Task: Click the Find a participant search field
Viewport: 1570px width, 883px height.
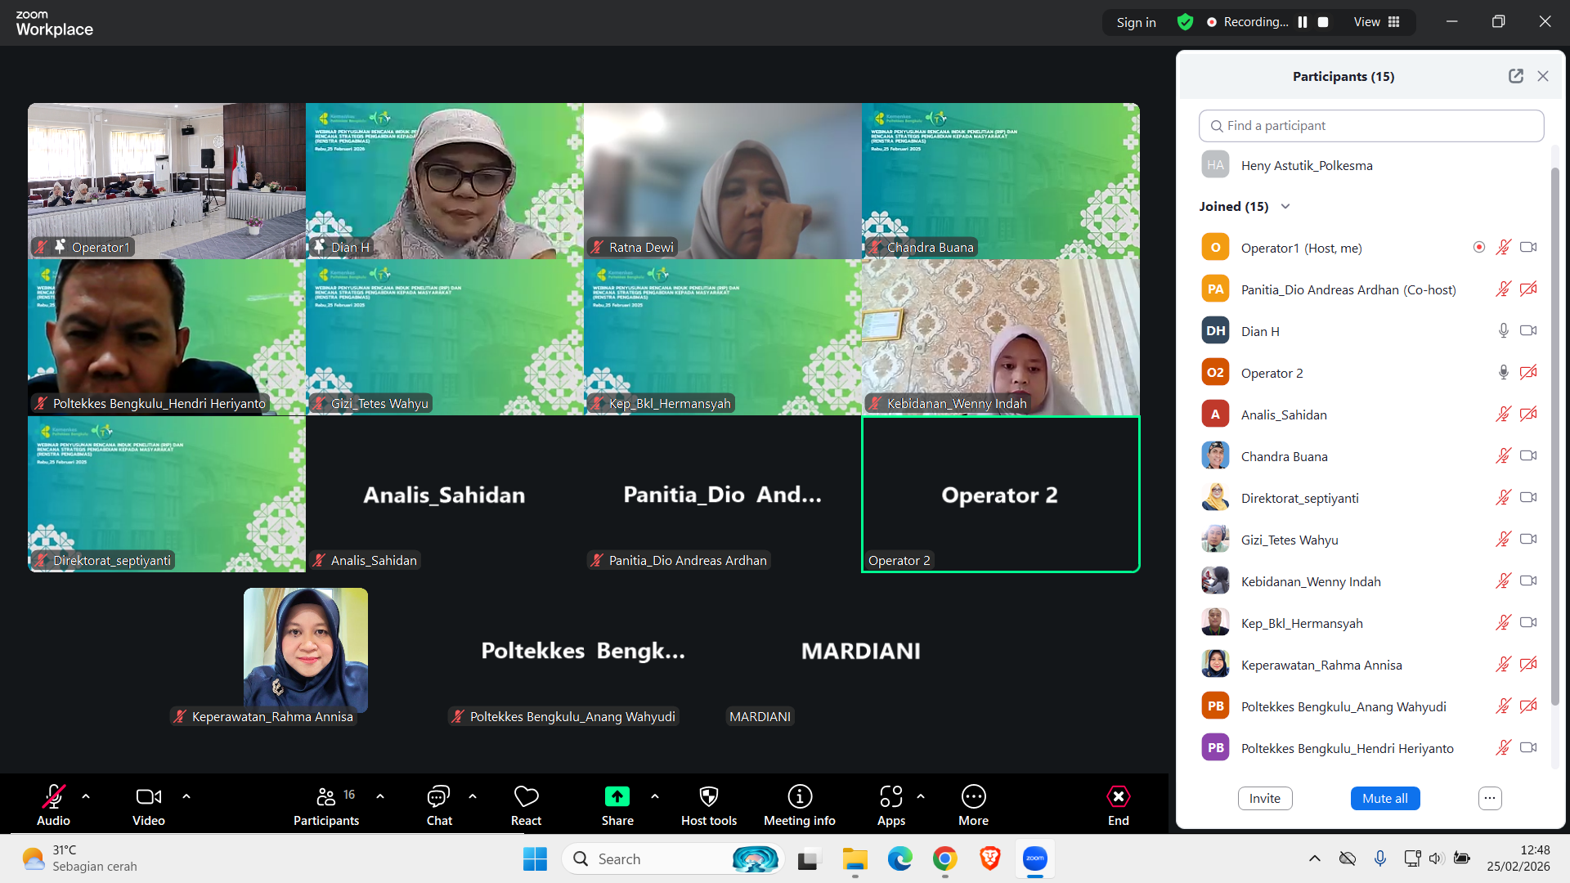Action: point(1371,126)
